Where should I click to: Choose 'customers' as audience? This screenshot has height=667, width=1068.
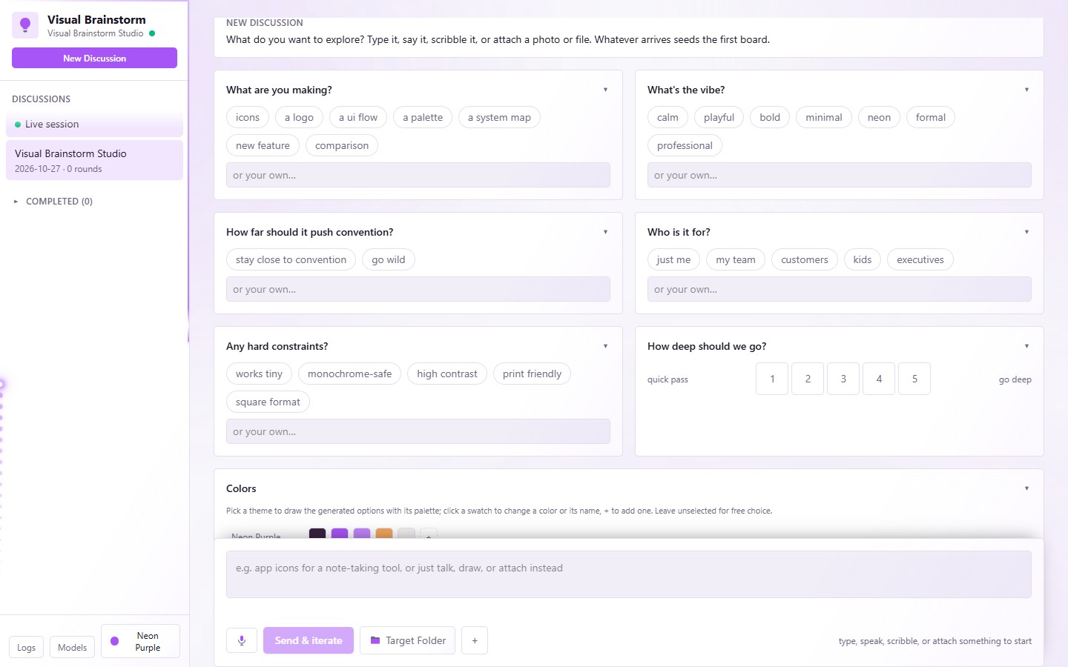[x=805, y=259]
